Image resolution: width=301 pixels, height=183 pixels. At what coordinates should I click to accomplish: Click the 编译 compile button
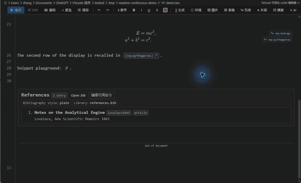pos(16,10)
